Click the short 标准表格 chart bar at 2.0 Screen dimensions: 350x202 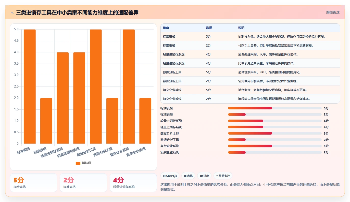pos(46,121)
